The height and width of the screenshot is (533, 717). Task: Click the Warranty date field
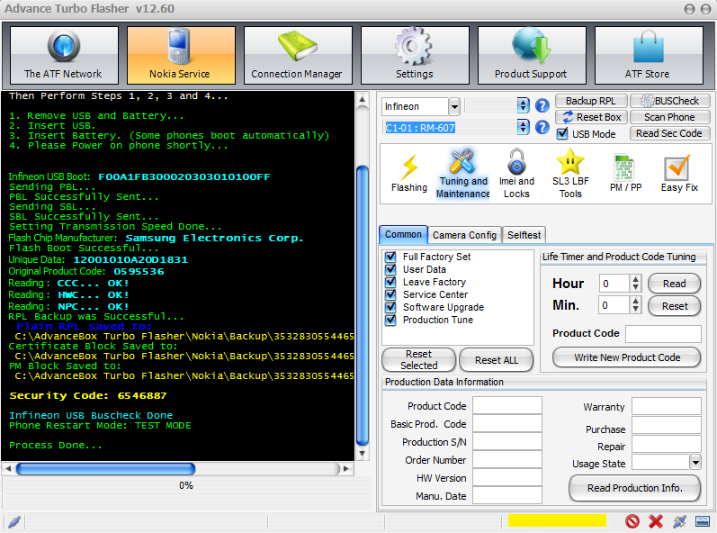click(x=667, y=406)
